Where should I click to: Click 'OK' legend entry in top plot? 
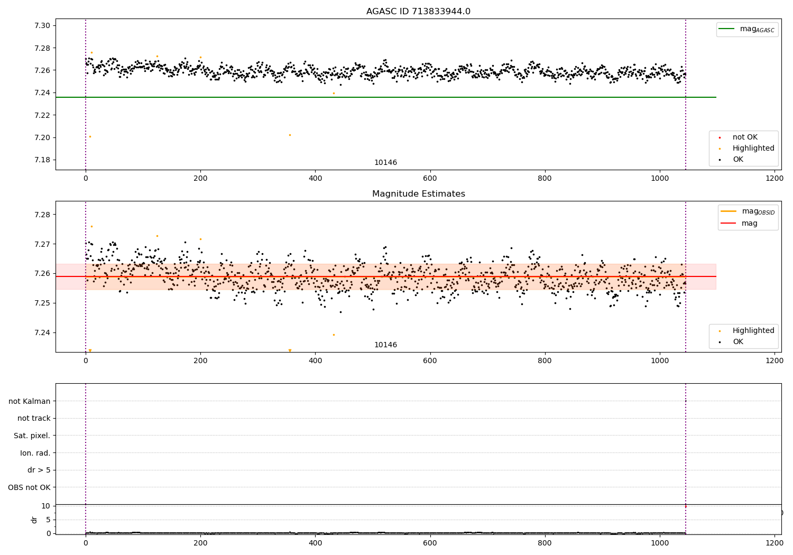(x=737, y=160)
